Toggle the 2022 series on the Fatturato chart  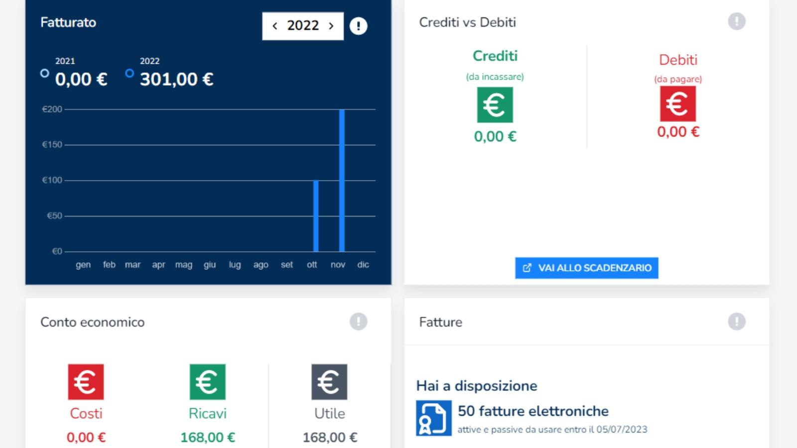(130, 73)
